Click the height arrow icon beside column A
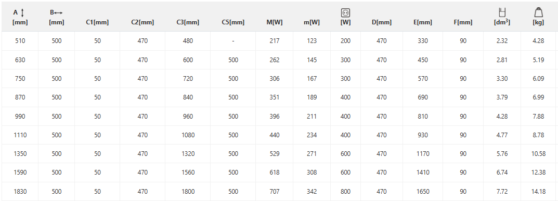Screen dimensions: 558x201 coord(22,13)
